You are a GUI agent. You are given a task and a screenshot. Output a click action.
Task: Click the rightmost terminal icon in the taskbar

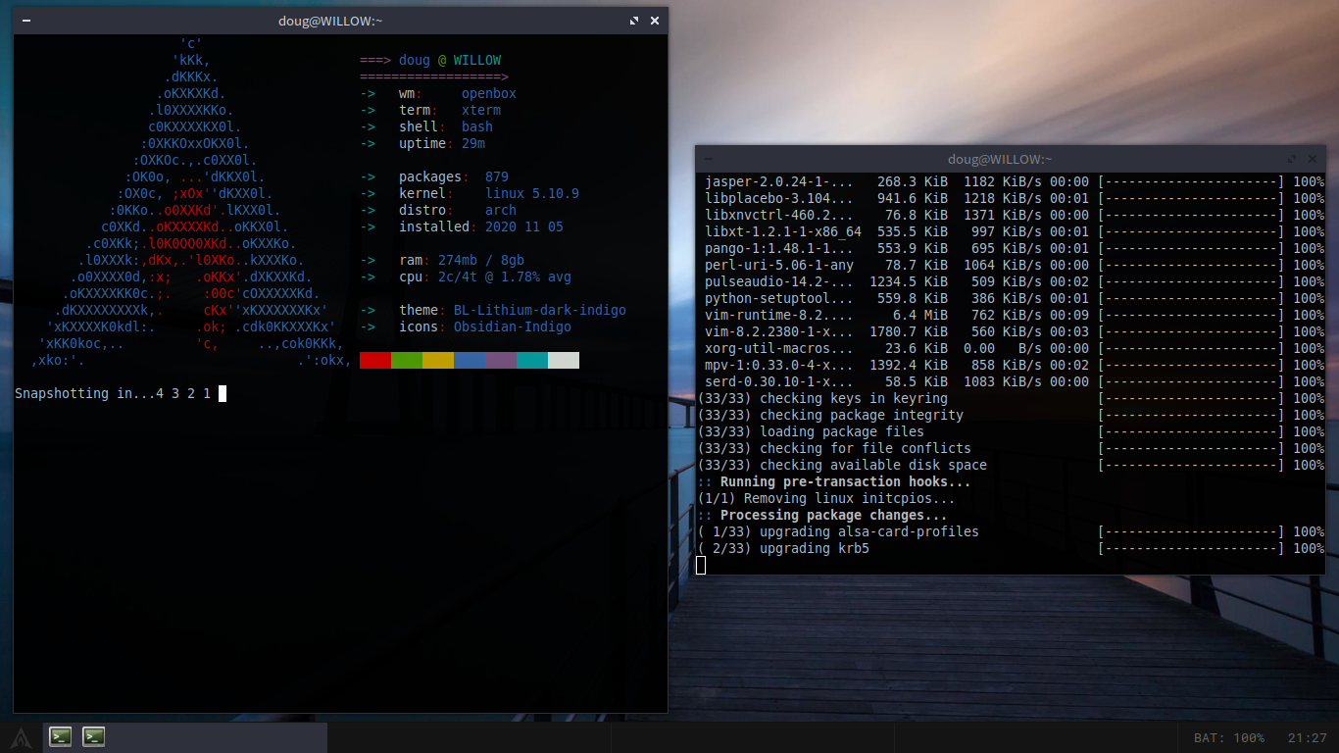[94, 736]
